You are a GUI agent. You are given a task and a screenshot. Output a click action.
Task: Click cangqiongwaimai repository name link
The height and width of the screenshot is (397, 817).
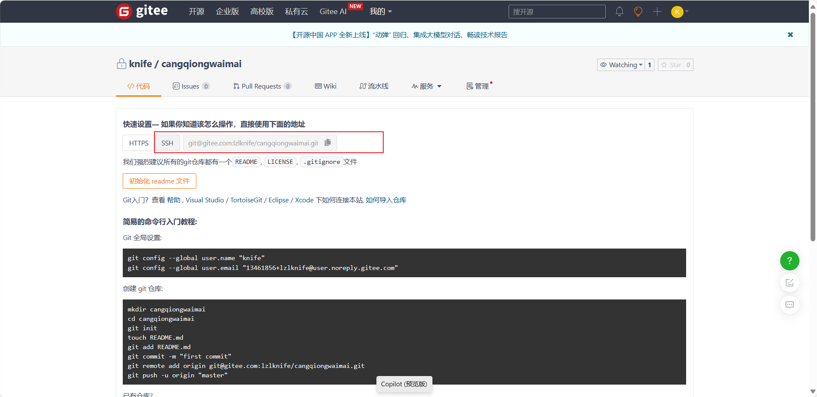(201, 64)
